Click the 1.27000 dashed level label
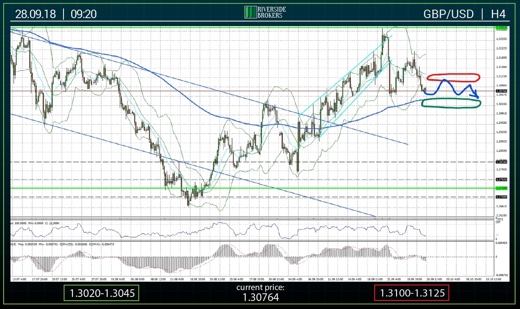The height and width of the screenshot is (309, 520). tap(502, 197)
